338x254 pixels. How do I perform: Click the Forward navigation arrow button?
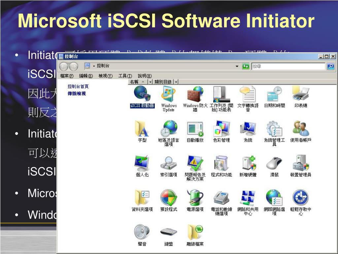pos(74,66)
